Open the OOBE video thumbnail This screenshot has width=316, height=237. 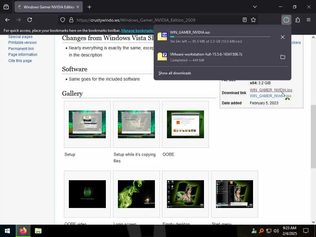pyautogui.click(x=87, y=194)
